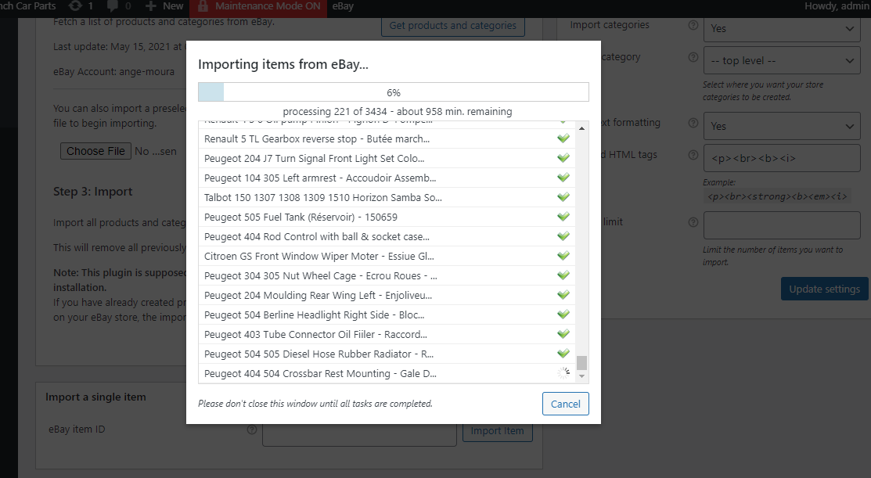Click green checkmark for Peugeot 505 Fuel Tank
Screen dimensions: 871x478
[563, 217]
